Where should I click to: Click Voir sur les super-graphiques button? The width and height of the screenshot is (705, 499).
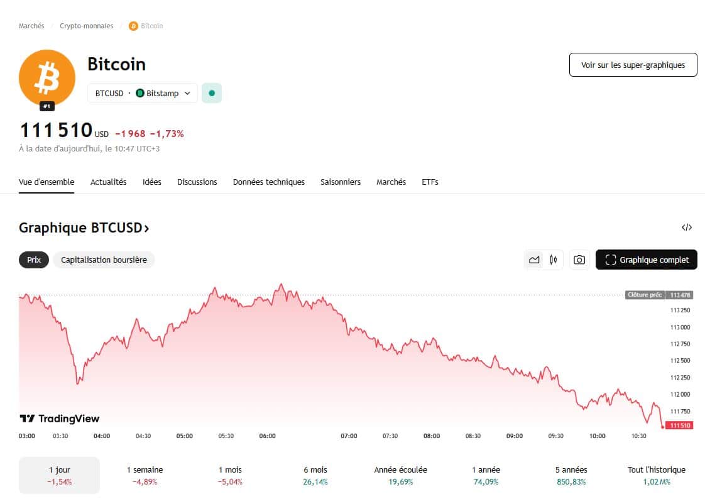pyautogui.click(x=633, y=65)
